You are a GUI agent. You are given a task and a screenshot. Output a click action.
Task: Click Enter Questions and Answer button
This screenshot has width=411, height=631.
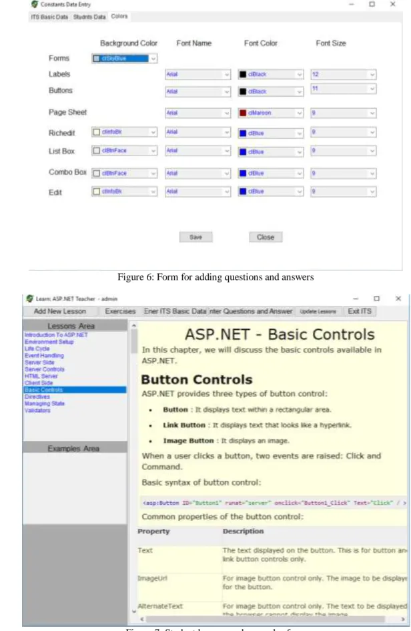251,311
